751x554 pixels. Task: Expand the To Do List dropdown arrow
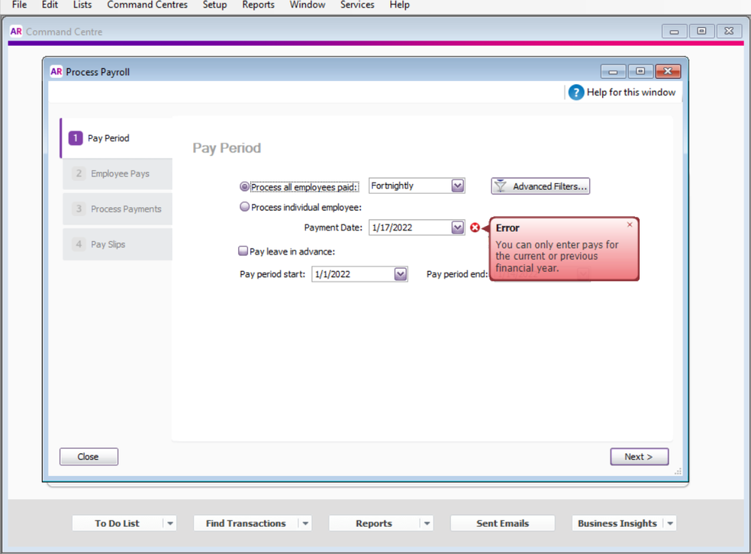(x=170, y=523)
